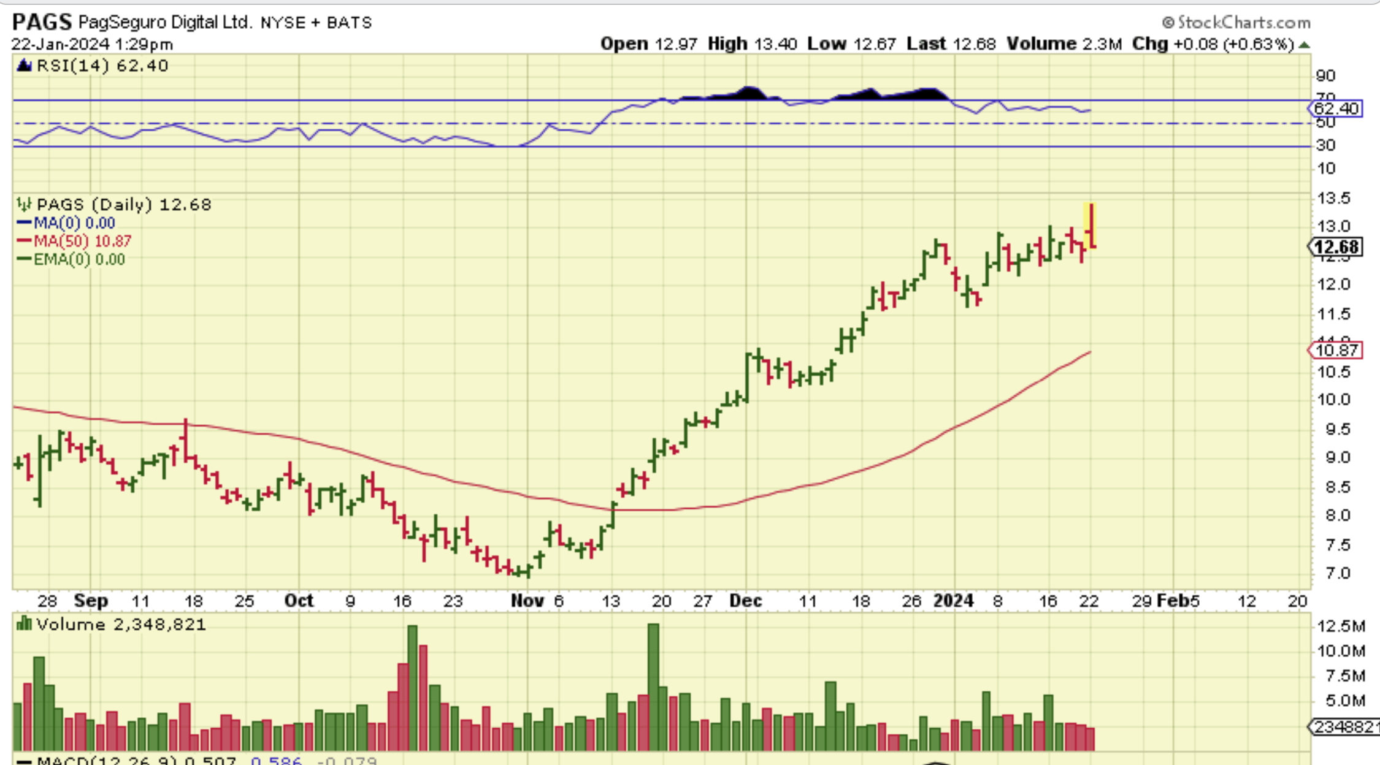Click the Dec label on date axis

pyautogui.click(x=745, y=601)
